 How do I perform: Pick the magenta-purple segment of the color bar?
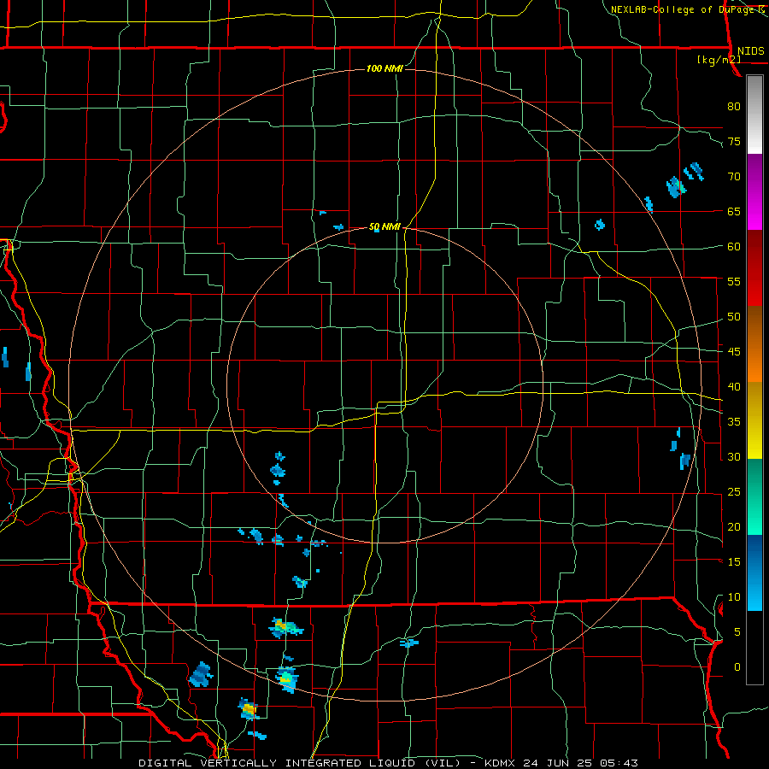(754, 192)
